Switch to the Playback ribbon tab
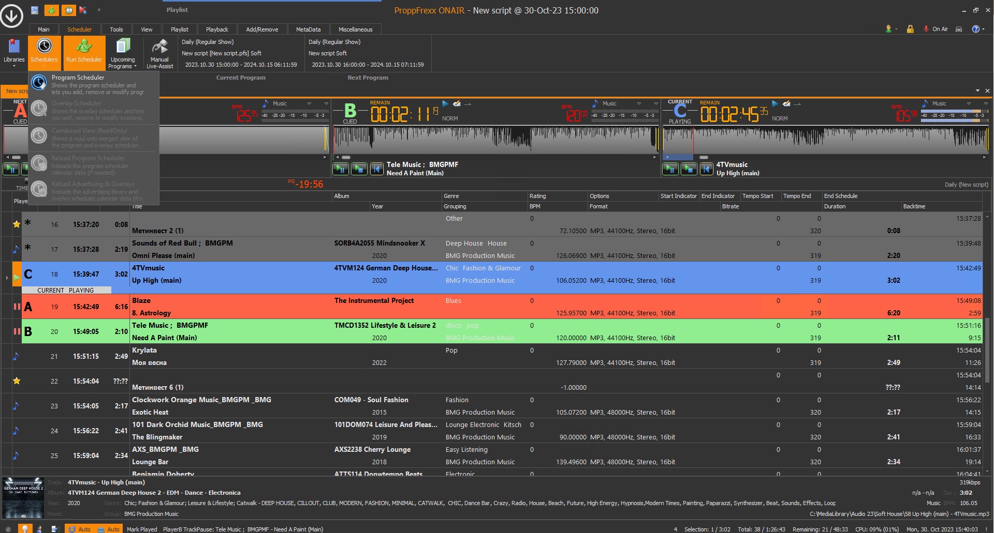The image size is (994, 533). [x=217, y=29]
